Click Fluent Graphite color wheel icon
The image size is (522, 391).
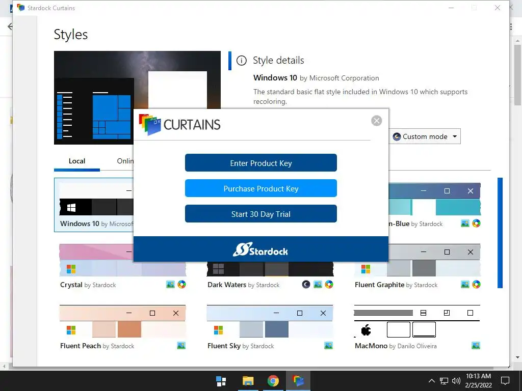coord(477,284)
